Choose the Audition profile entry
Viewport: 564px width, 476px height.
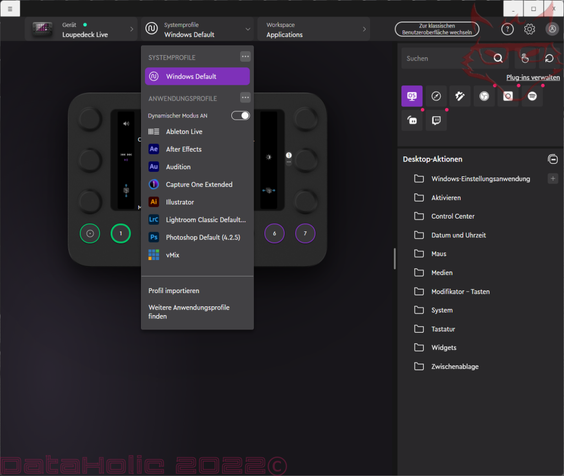click(x=197, y=166)
